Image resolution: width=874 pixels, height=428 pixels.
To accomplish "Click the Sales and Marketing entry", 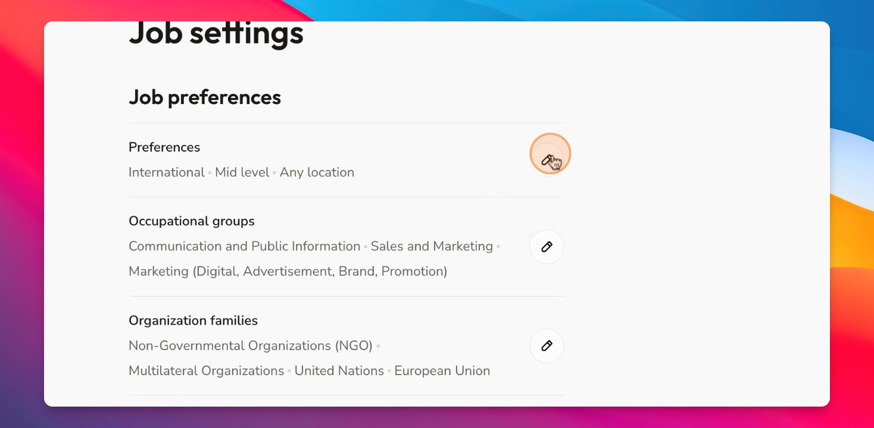I will (432, 246).
